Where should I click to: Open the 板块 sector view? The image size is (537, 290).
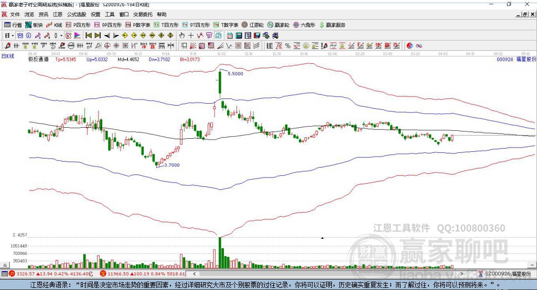tap(34, 25)
